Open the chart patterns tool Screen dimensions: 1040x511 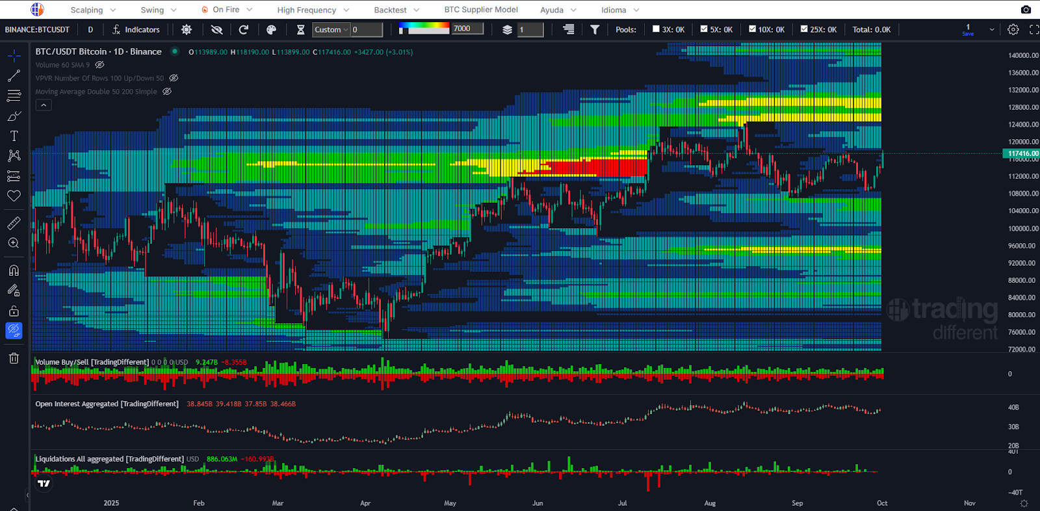14,156
